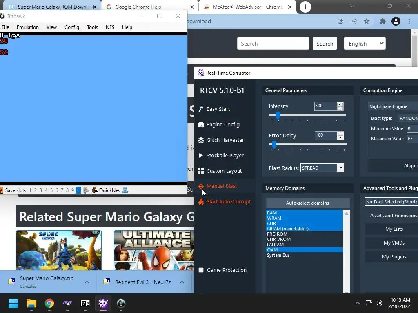Image resolution: width=418 pixels, height=313 pixels.
Task: Open No Tool Selected dropdown
Action: tap(391, 202)
